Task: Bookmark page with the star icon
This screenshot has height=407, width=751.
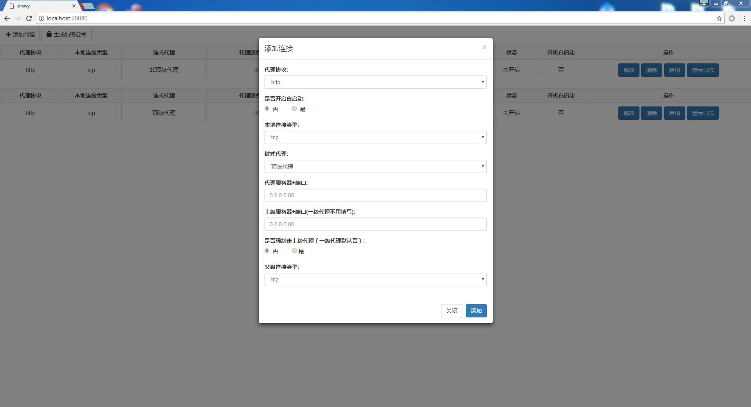Action: (719, 18)
